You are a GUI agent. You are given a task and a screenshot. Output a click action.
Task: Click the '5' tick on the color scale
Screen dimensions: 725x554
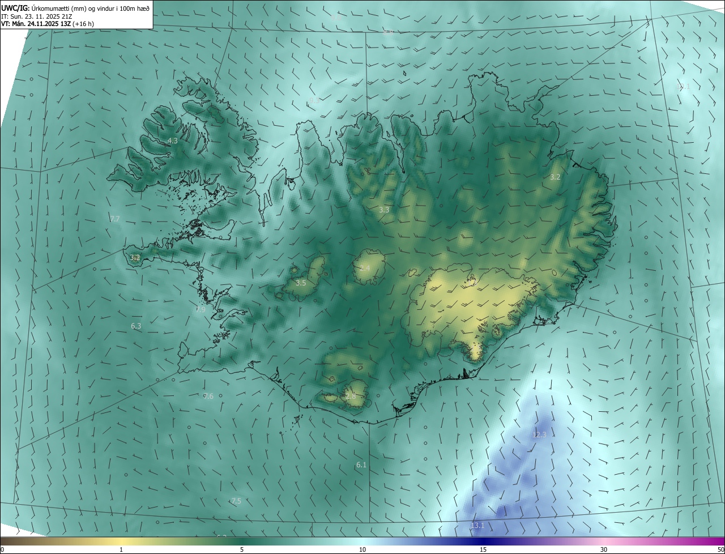click(242, 549)
